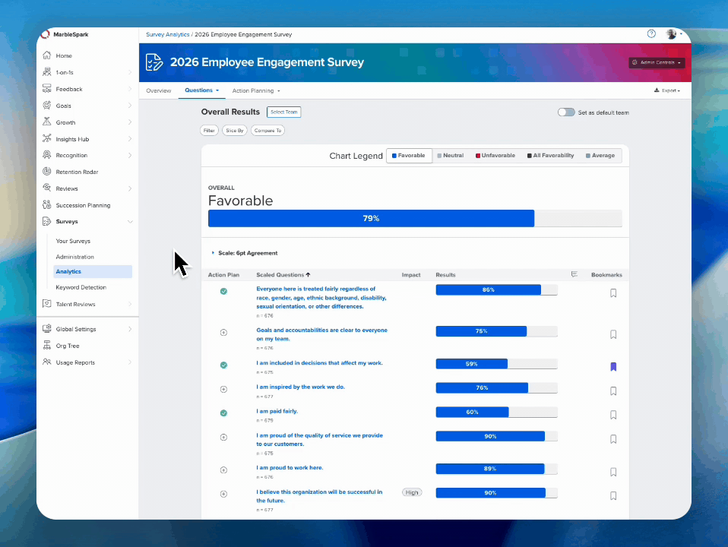Click the comments column icon near Bookmarks
This screenshot has height=547, width=728.
point(574,274)
